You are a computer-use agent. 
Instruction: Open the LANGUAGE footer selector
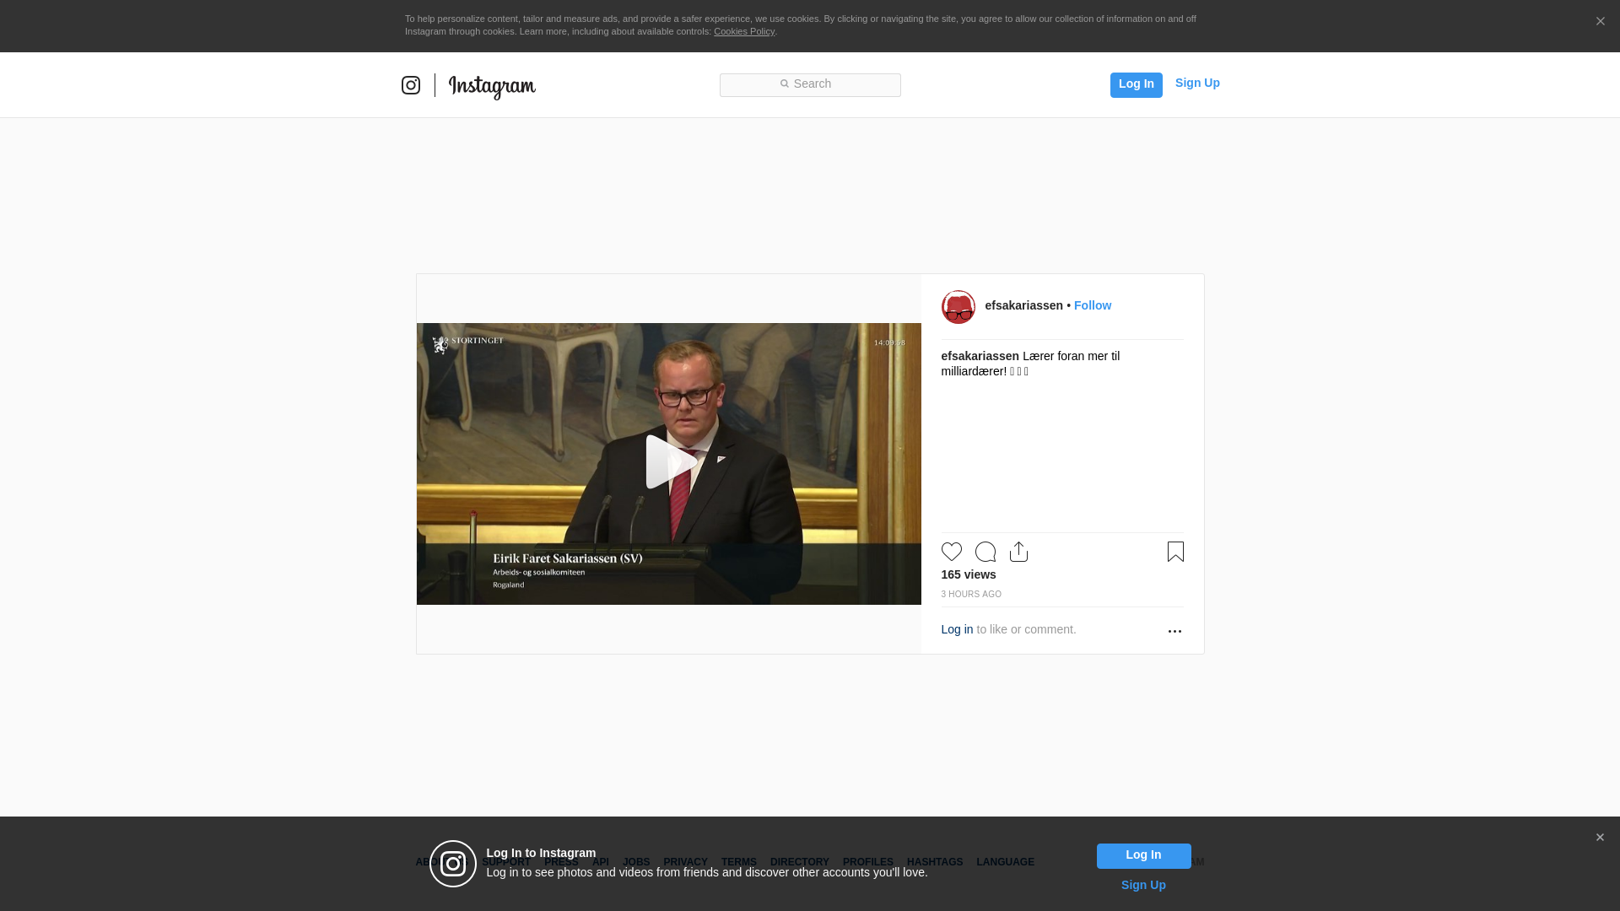[1005, 862]
